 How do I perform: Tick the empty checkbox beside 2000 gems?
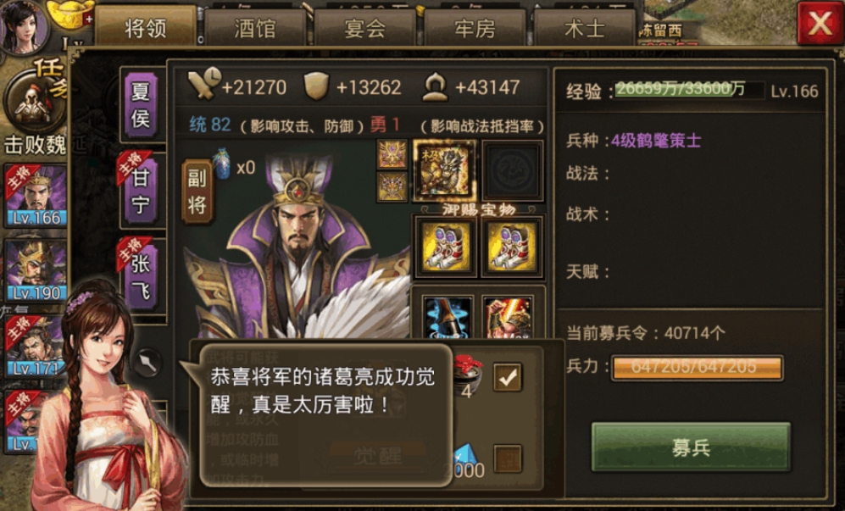point(507,458)
